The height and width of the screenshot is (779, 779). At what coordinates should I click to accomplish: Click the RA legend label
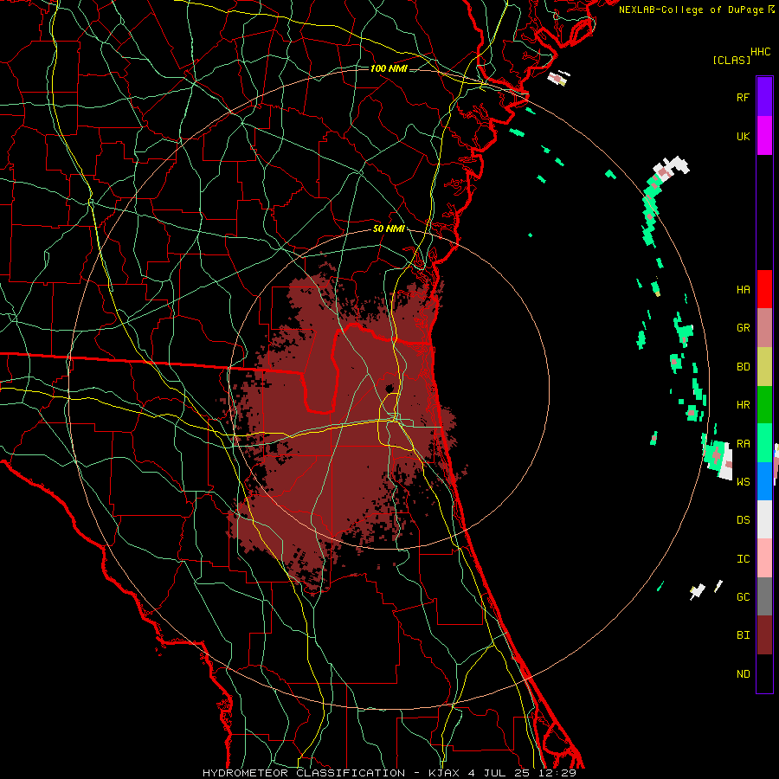click(743, 444)
